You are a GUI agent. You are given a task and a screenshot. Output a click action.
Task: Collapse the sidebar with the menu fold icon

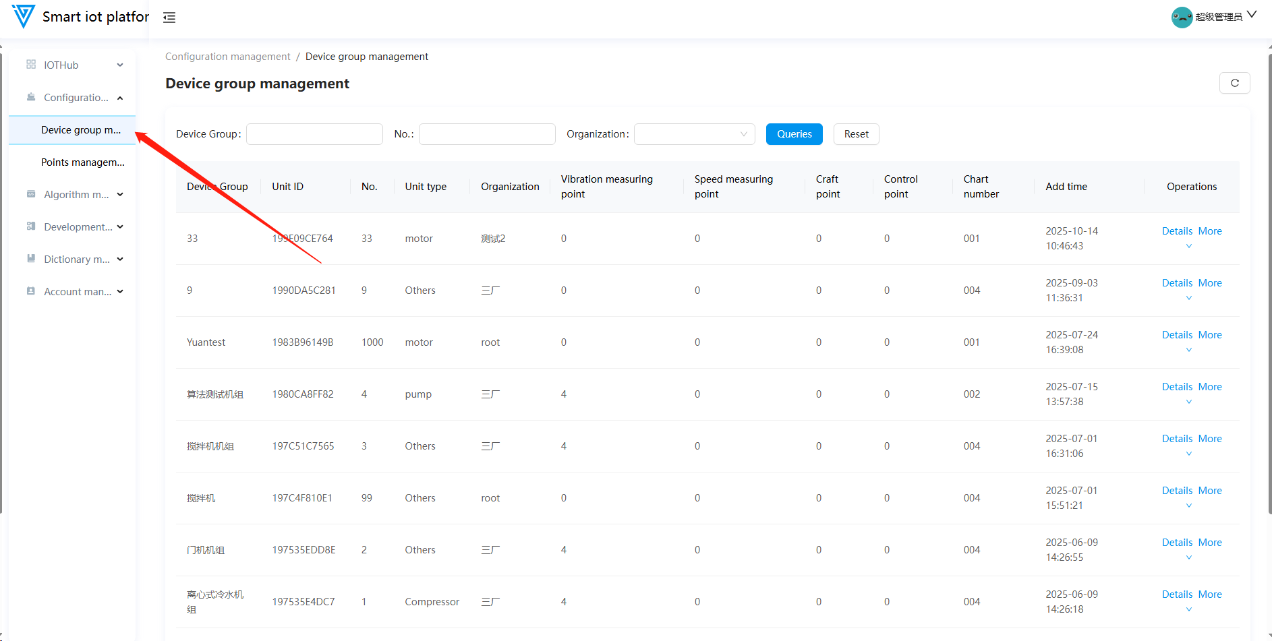click(x=169, y=18)
